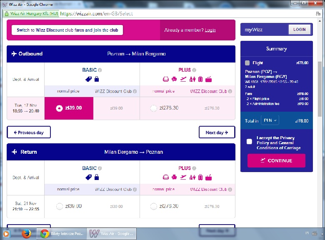Image resolution: width=325 pixels, height=240 pixels.
Task: Select Return PLUS zł276.30 fare radio
Action: [x=154, y=206]
